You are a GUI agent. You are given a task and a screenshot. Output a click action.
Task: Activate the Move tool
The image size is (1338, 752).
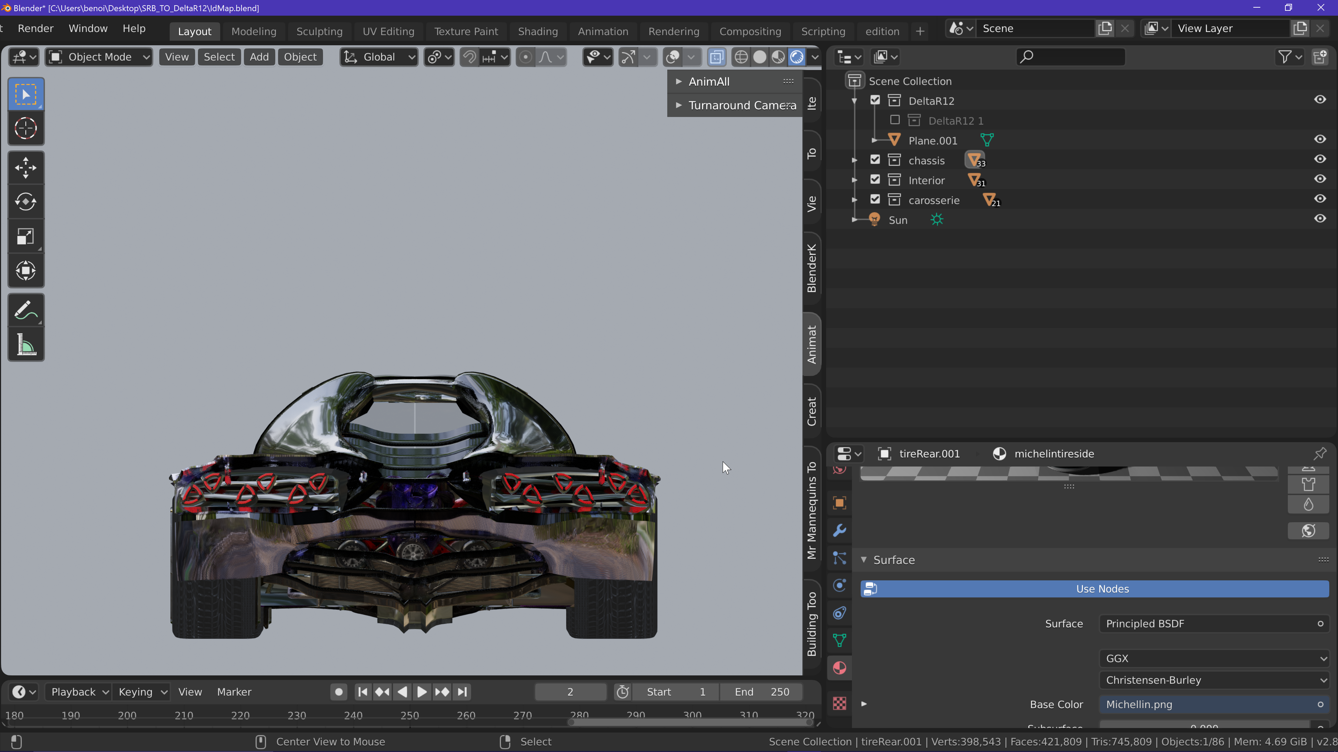(x=25, y=167)
